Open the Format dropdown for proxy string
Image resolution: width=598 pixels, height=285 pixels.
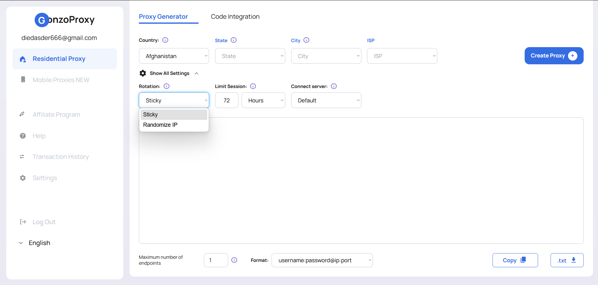tap(322, 260)
